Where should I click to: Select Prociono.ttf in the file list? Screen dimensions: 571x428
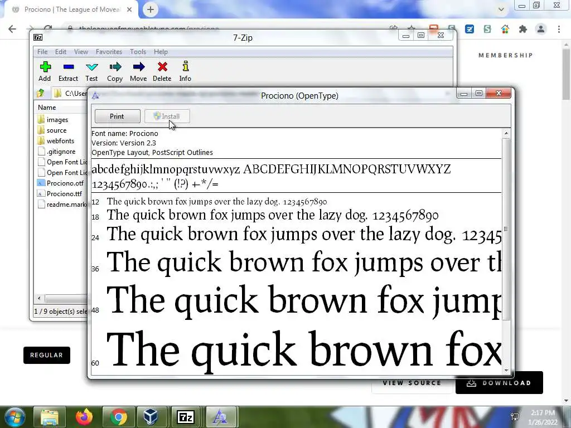60,193
